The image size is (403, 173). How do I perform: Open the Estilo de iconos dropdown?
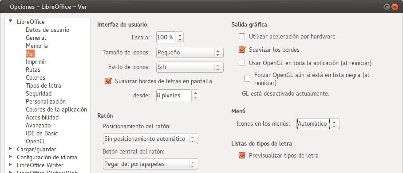coord(190,67)
